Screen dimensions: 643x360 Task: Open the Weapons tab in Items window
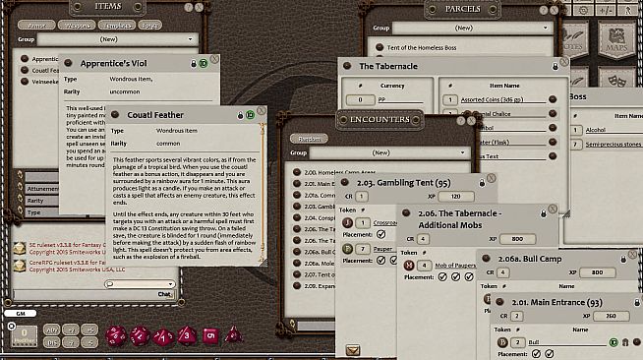tap(77, 26)
